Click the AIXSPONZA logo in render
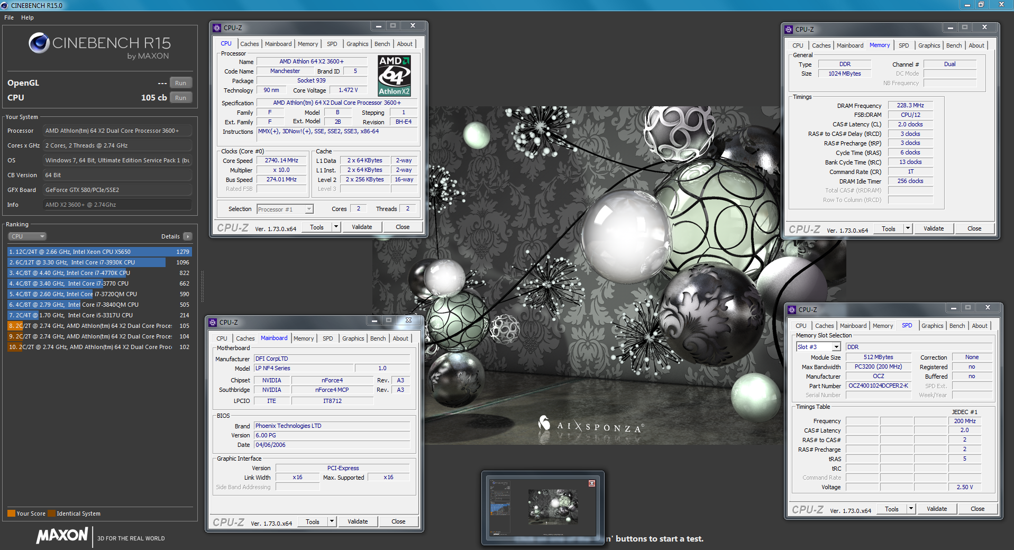The image size is (1014, 550). pyautogui.click(x=590, y=426)
